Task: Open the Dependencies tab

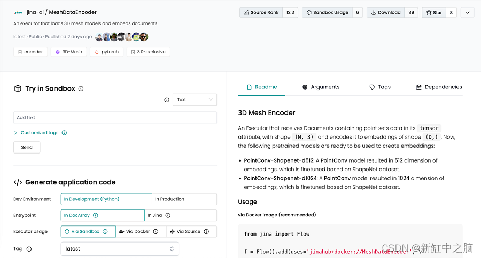Action: point(439,87)
